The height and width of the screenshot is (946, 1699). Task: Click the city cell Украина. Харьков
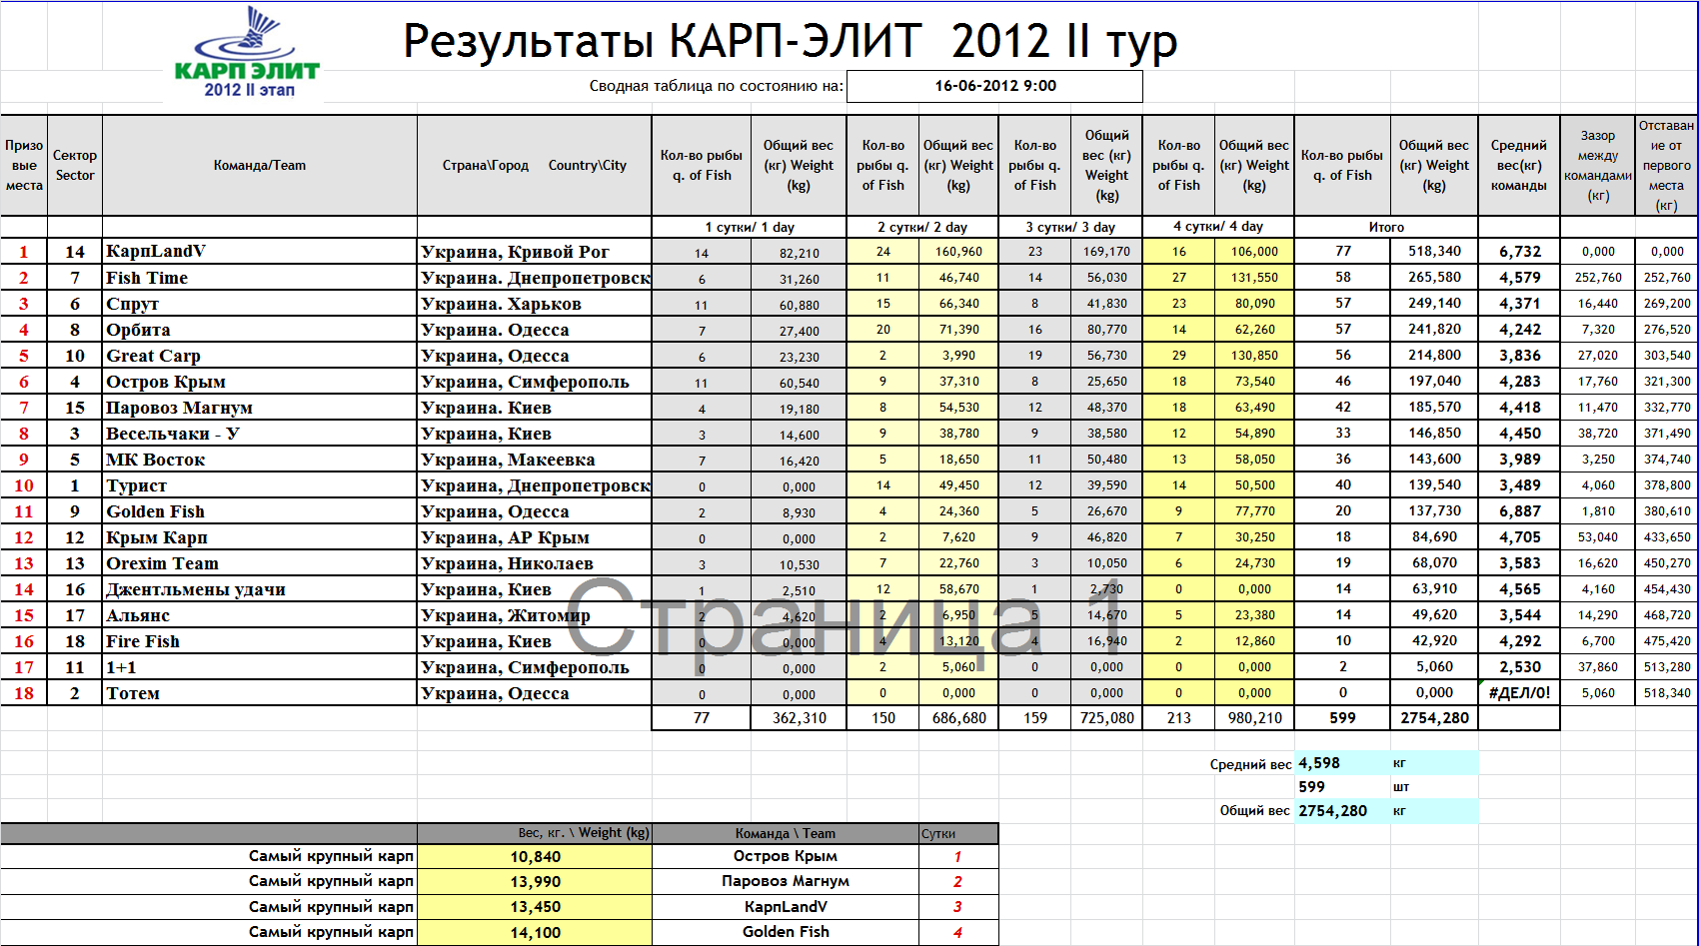pyautogui.click(x=535, y=304)
